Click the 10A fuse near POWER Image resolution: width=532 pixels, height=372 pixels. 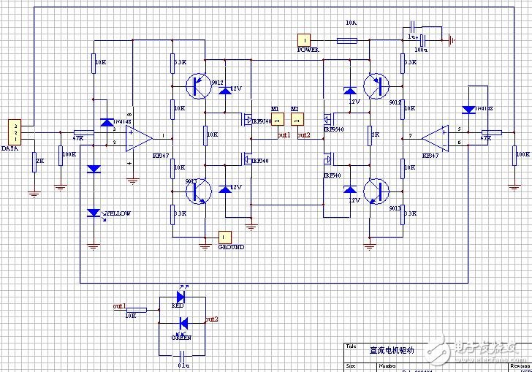click(346, 40)
